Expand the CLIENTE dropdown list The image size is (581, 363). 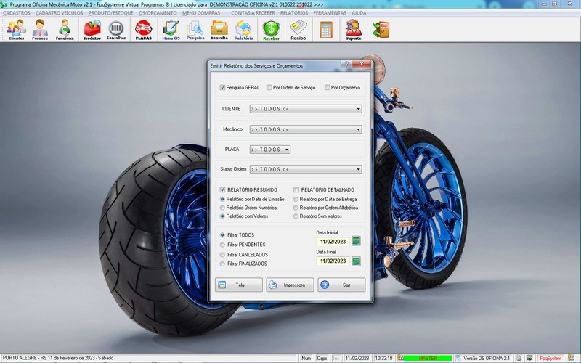[x=358, y=109]
